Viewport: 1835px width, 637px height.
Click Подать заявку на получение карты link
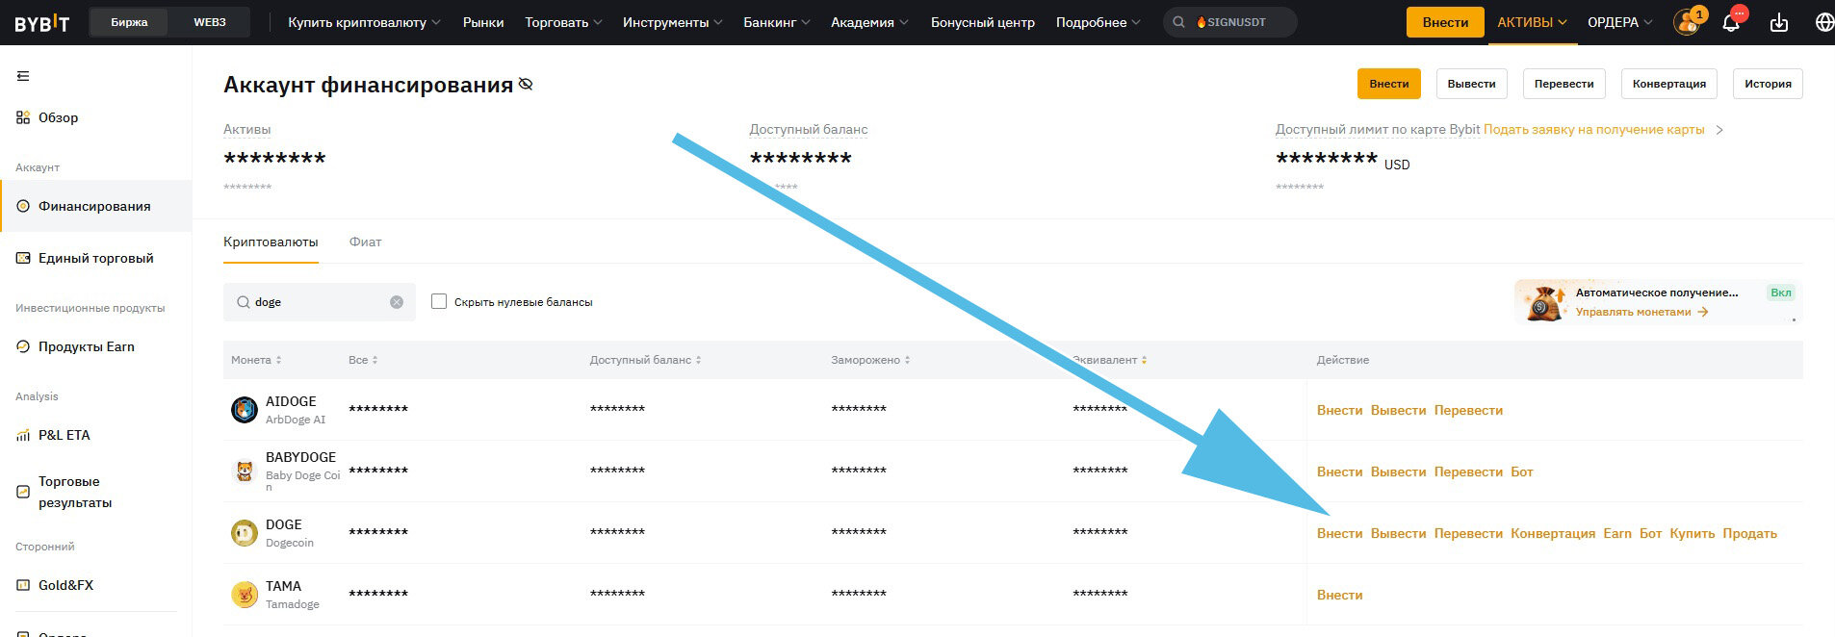(x=1594, y=129)
